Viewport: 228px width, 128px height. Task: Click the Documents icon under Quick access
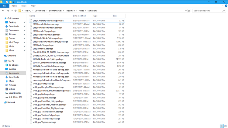click(x=7, y=30)
